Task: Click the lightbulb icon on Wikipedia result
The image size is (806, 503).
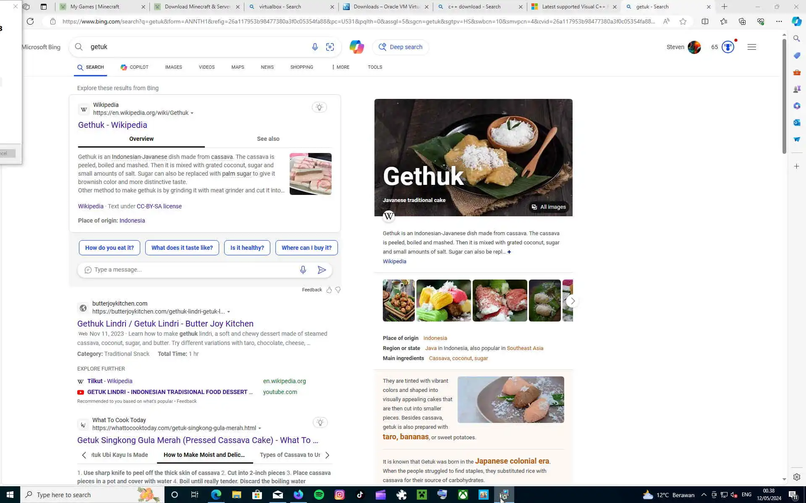Action: click(x=319, y=107)
